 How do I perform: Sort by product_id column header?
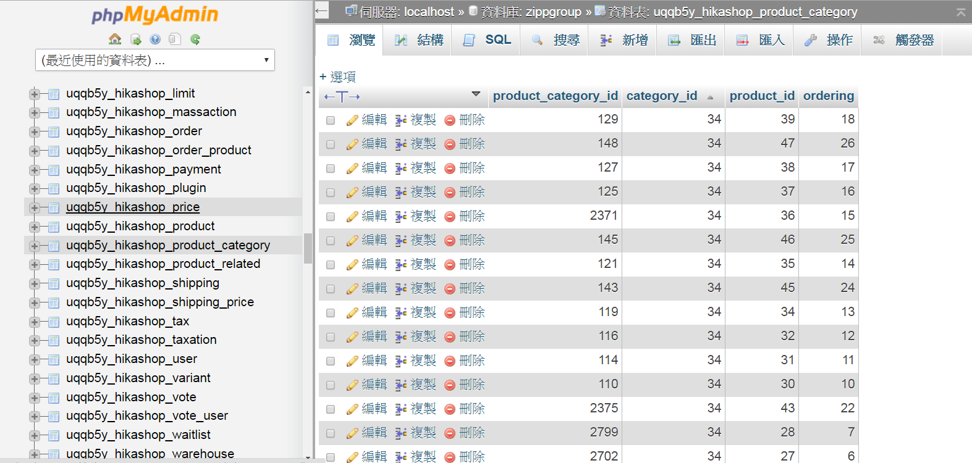click(x=762, y=96)
